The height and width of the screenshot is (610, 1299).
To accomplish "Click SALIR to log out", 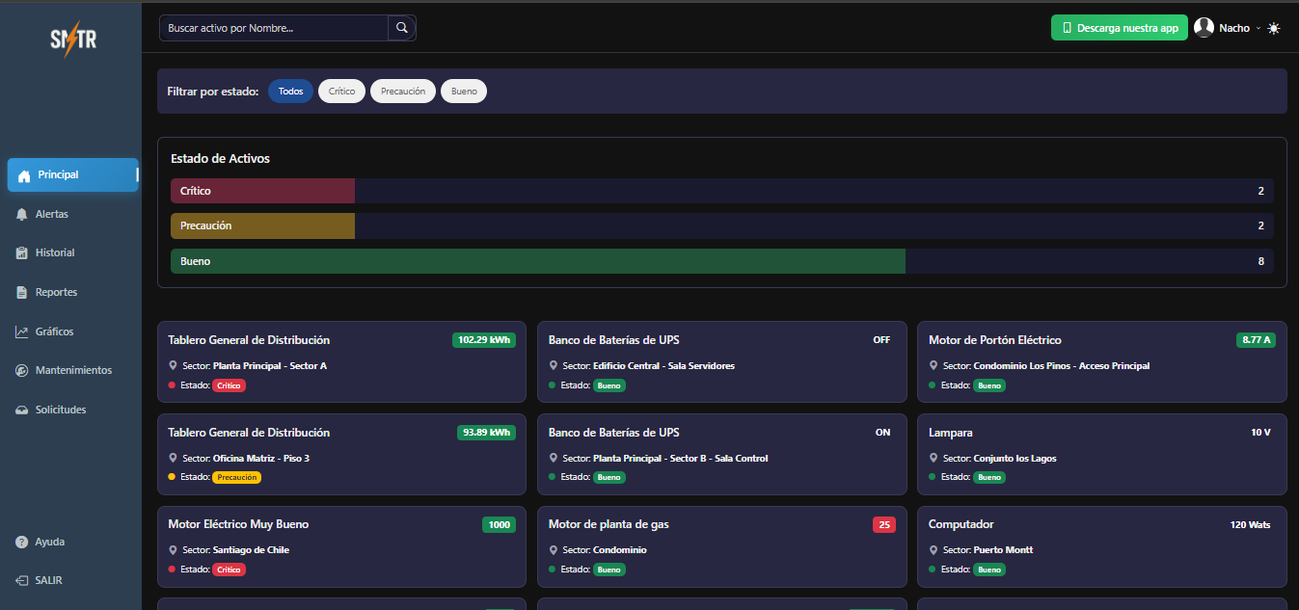I will click(44, 580).
